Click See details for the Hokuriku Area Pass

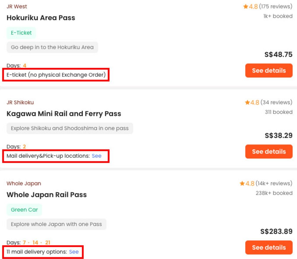269,70
